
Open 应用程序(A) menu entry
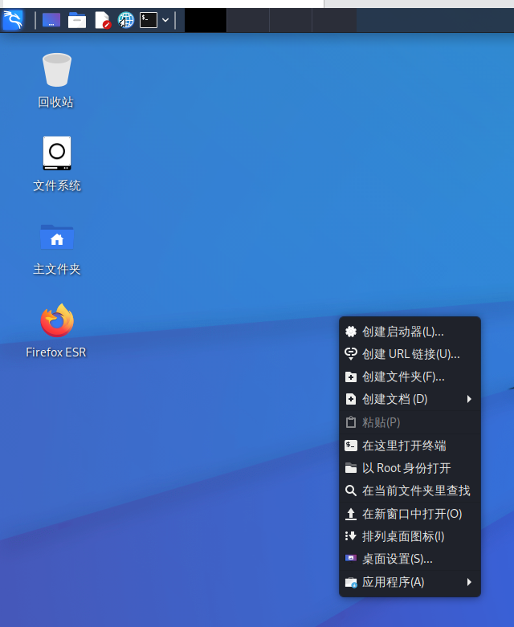click(x=410, y=582)
